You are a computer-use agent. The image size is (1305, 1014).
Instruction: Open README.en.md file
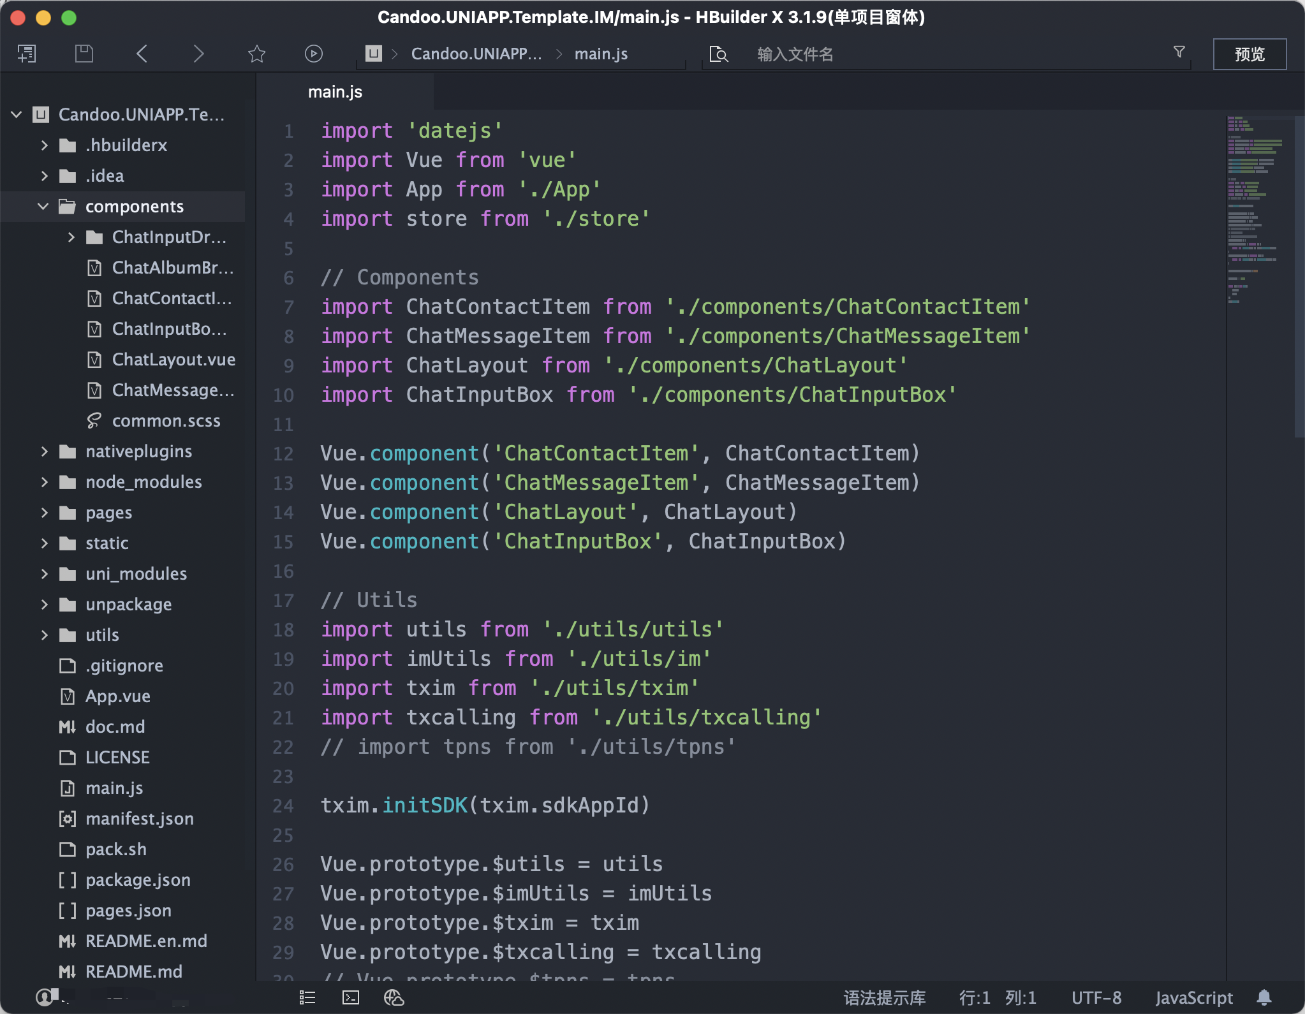146,941
